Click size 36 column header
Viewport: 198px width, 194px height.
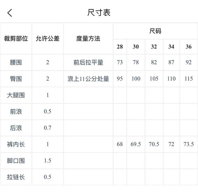click(188, 47)
